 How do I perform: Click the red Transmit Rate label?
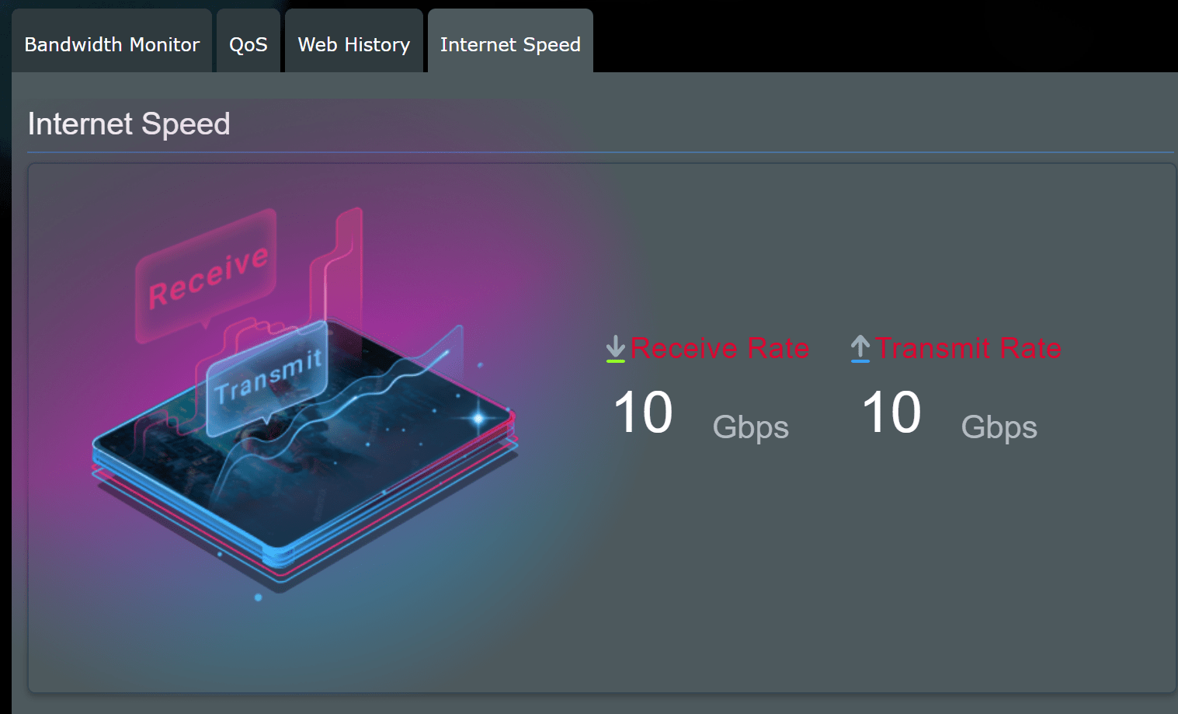tap(968, 348)
